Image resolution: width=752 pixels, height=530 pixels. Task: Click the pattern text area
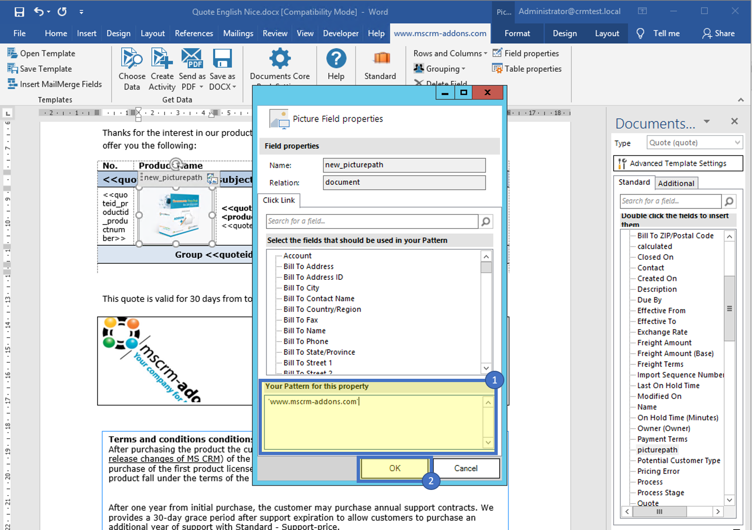click(x=374, y=422)
